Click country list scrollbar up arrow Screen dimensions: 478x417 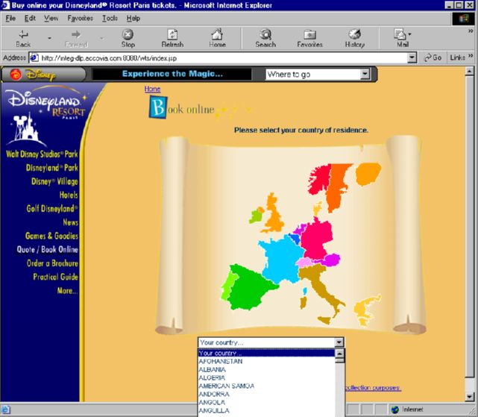(339, 354)
